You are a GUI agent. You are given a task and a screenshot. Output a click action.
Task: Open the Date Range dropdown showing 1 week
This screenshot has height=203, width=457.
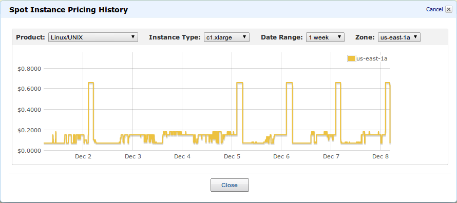325,37
